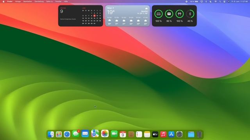Launch Reminders from the Dock
This screenshot has width=250, height=140.
click(x=139, y=134)
